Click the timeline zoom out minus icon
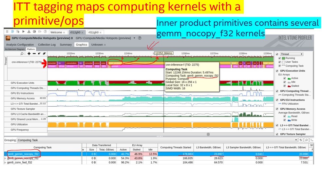 coord(34,54)
